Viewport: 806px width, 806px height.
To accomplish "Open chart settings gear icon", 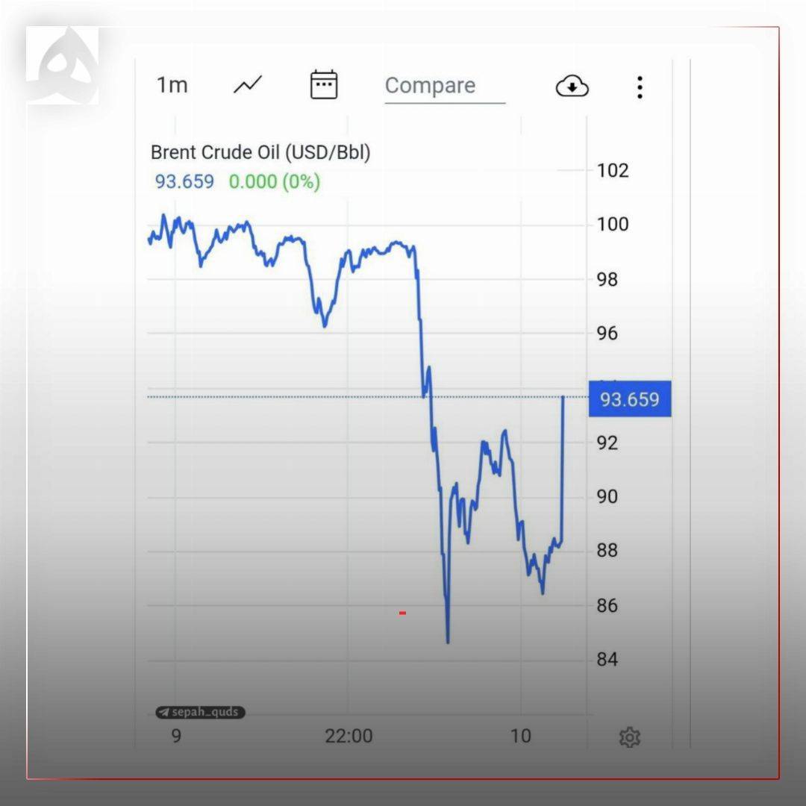I will click(x=630, y=737).
